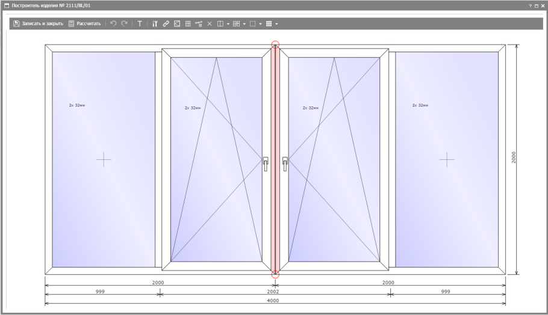Click the delete X icon
548x315 pixels.
point(210,23)
